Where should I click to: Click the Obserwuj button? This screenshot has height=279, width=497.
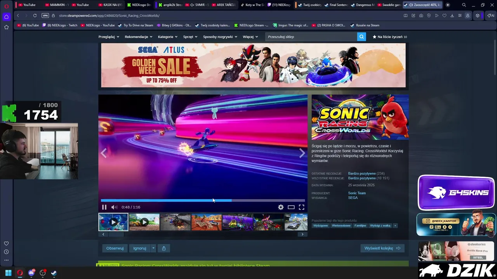coord(115,248)
